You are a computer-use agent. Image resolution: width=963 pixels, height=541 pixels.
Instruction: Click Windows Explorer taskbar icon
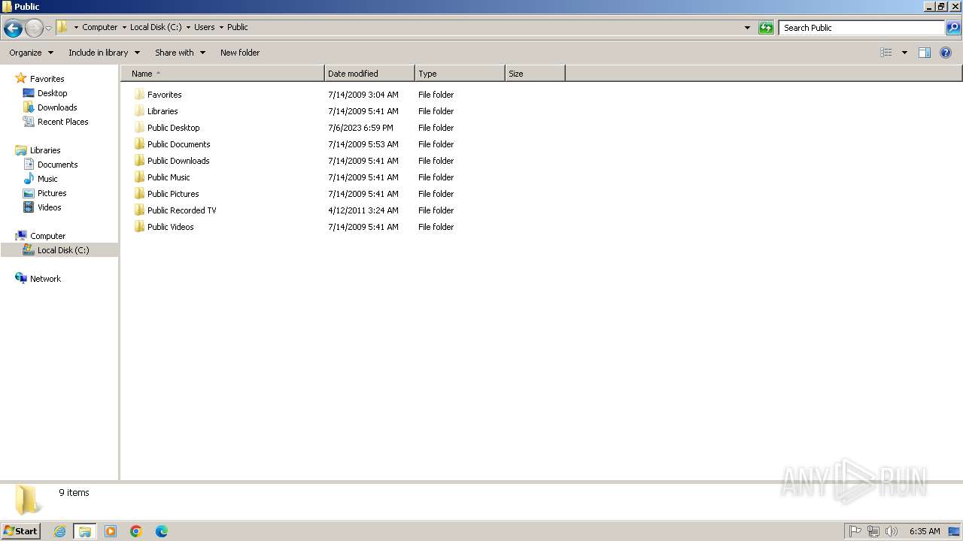coord(85,531)
